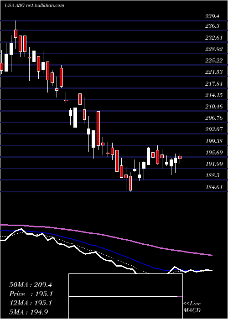Click the '<<Live MACD' label
The image size is (228, 319).
[x=192, y=307]
